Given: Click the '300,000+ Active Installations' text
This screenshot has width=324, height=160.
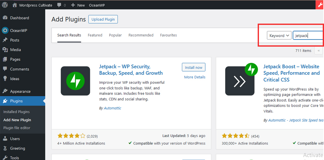Looking at the screenshot, I should [245, 143].
